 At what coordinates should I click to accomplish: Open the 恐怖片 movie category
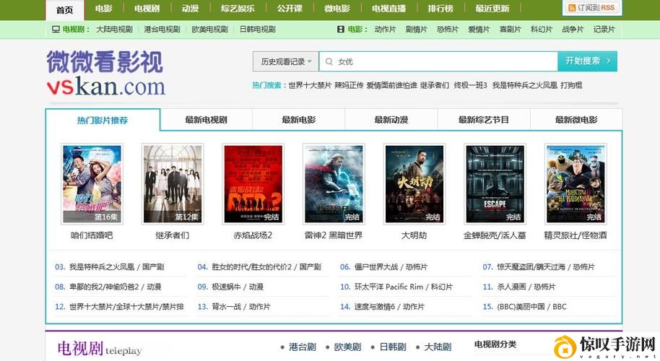tap(448, 30)
